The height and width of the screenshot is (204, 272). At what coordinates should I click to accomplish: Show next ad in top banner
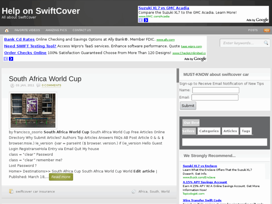click(x=146, y=20)
